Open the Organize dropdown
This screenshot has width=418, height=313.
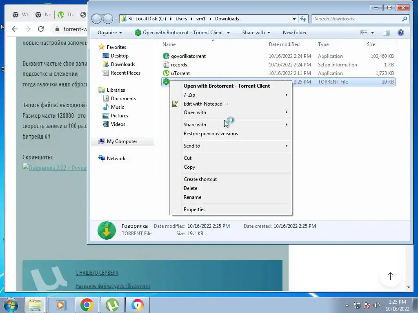tap(110, 33)
